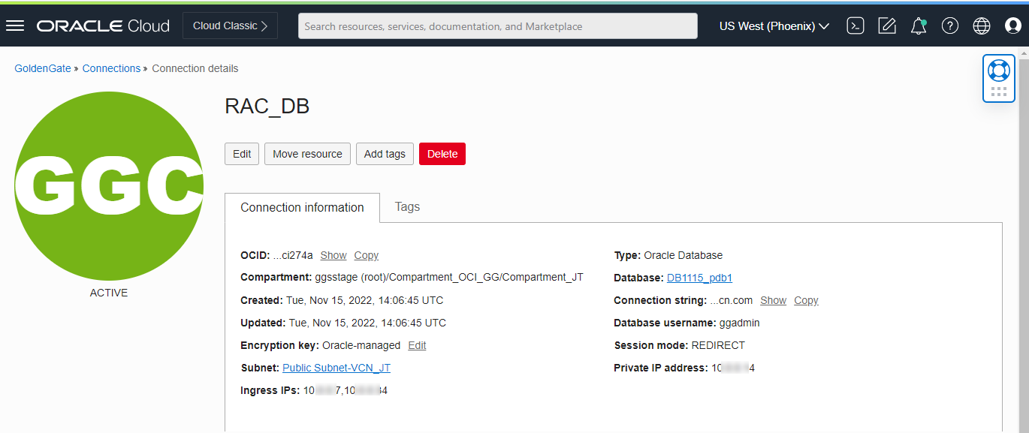Click the language globe icon

tap(981, 25)
